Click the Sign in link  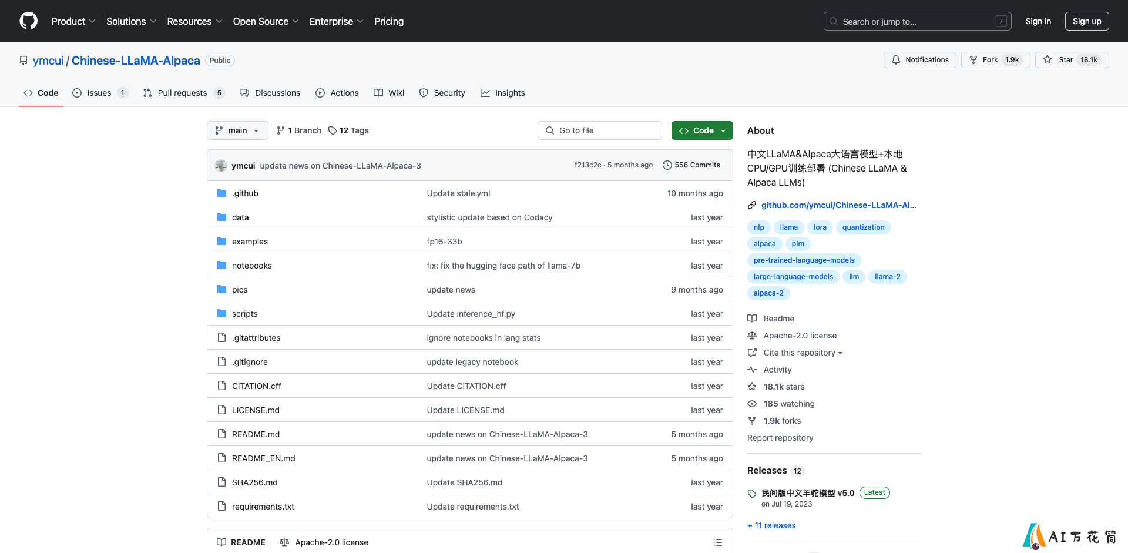pos(1038,21)
